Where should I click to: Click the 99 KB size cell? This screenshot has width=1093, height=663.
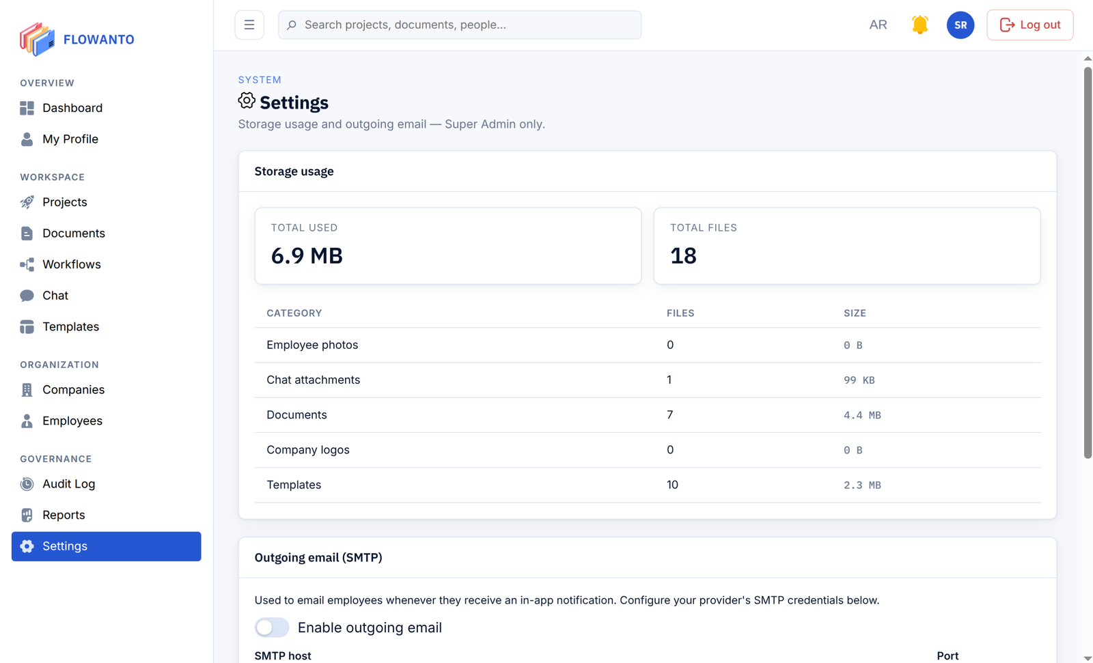(x=859, y=380)
